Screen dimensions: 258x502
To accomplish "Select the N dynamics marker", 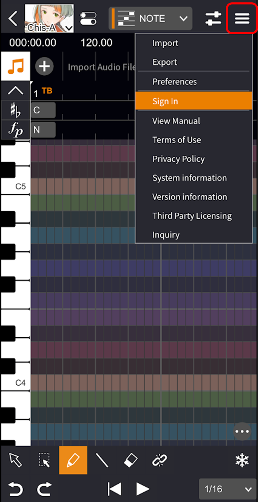I will pyautogui.click(x=43, y=129).
